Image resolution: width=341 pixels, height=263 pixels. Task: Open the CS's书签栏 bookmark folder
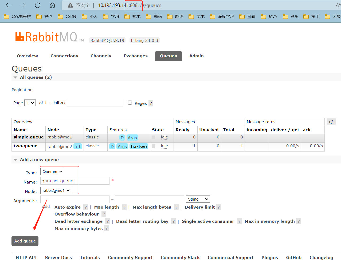18,17
